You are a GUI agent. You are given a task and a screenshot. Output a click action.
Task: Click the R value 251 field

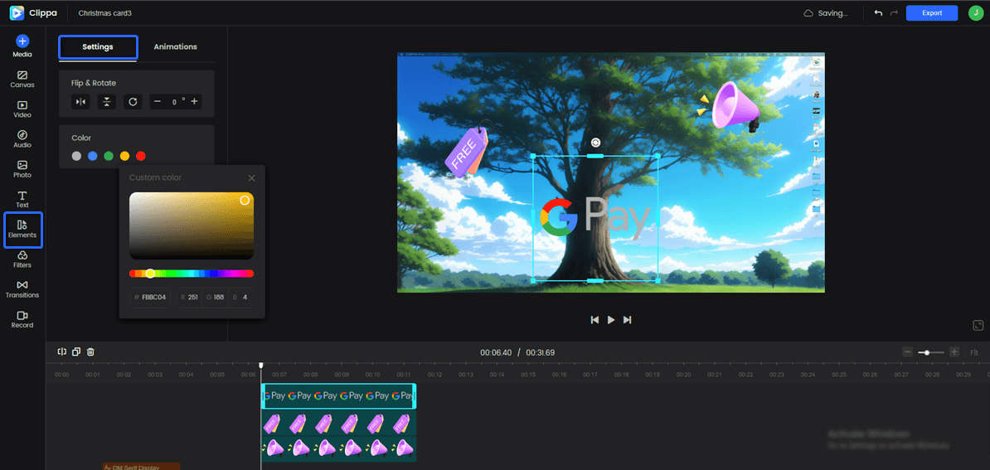(189, 297)
